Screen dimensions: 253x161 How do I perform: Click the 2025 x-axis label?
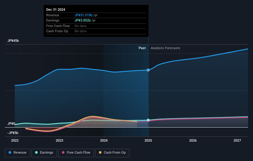(148, 140)
